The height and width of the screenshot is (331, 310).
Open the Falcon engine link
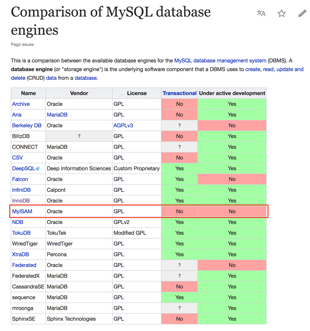(x=20, y=179)
